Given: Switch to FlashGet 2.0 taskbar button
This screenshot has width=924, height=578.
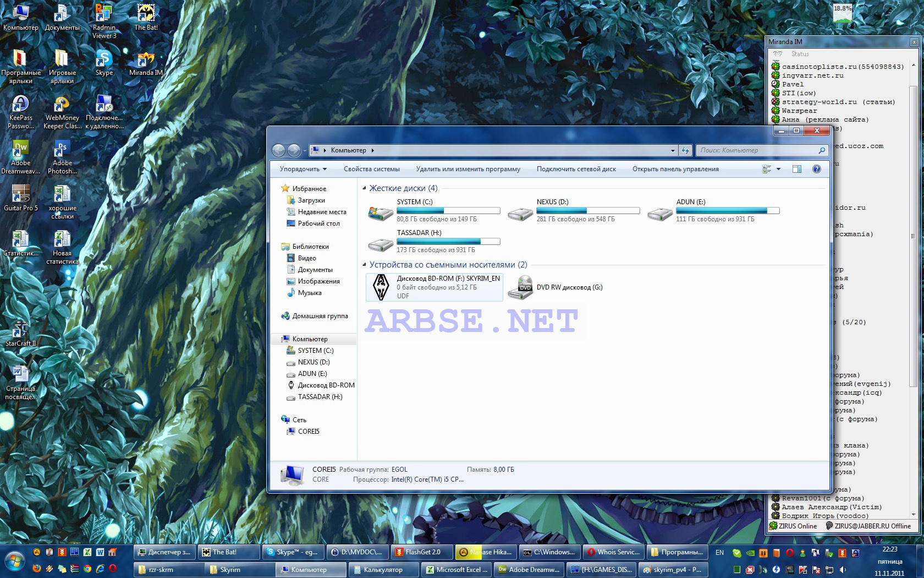Looking at the screenshot, I should tap(422, 552).
